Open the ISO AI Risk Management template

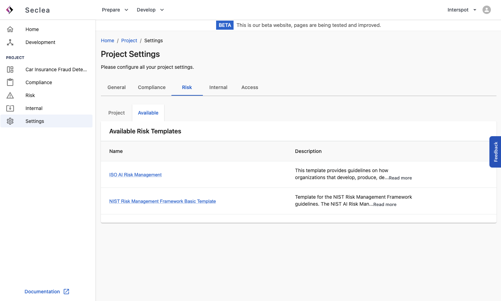pyautogui.click(x=135, y=175)
